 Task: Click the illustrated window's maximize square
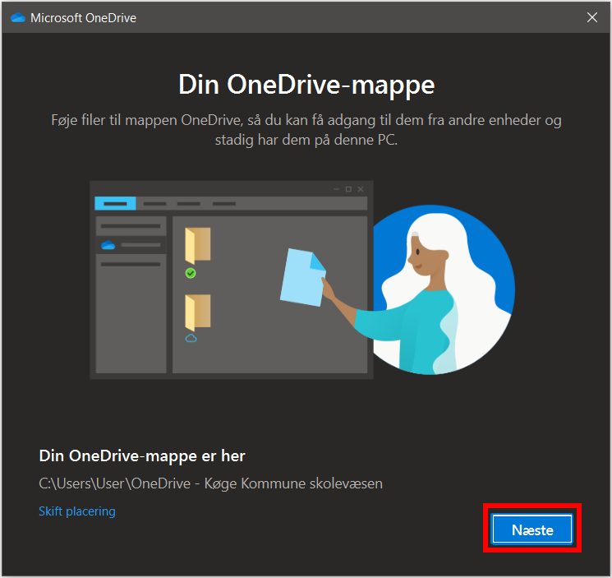pos(348,189)
